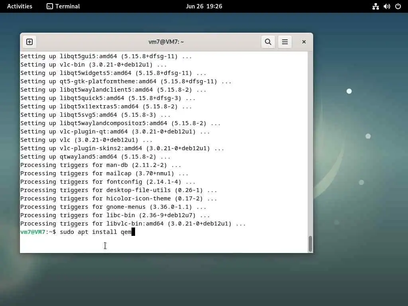Click line 'Processing triggers for hicolor-icon-theme'
Image resolution: width=408 pixels, height=306 pixels.
tap(118, 198)
